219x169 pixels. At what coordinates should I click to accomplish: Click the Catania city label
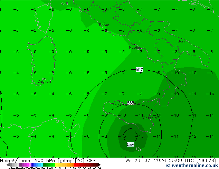tap(150, 118)
